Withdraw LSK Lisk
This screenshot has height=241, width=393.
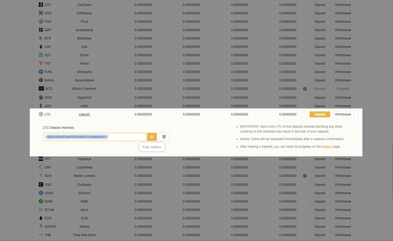pos(343,47)
